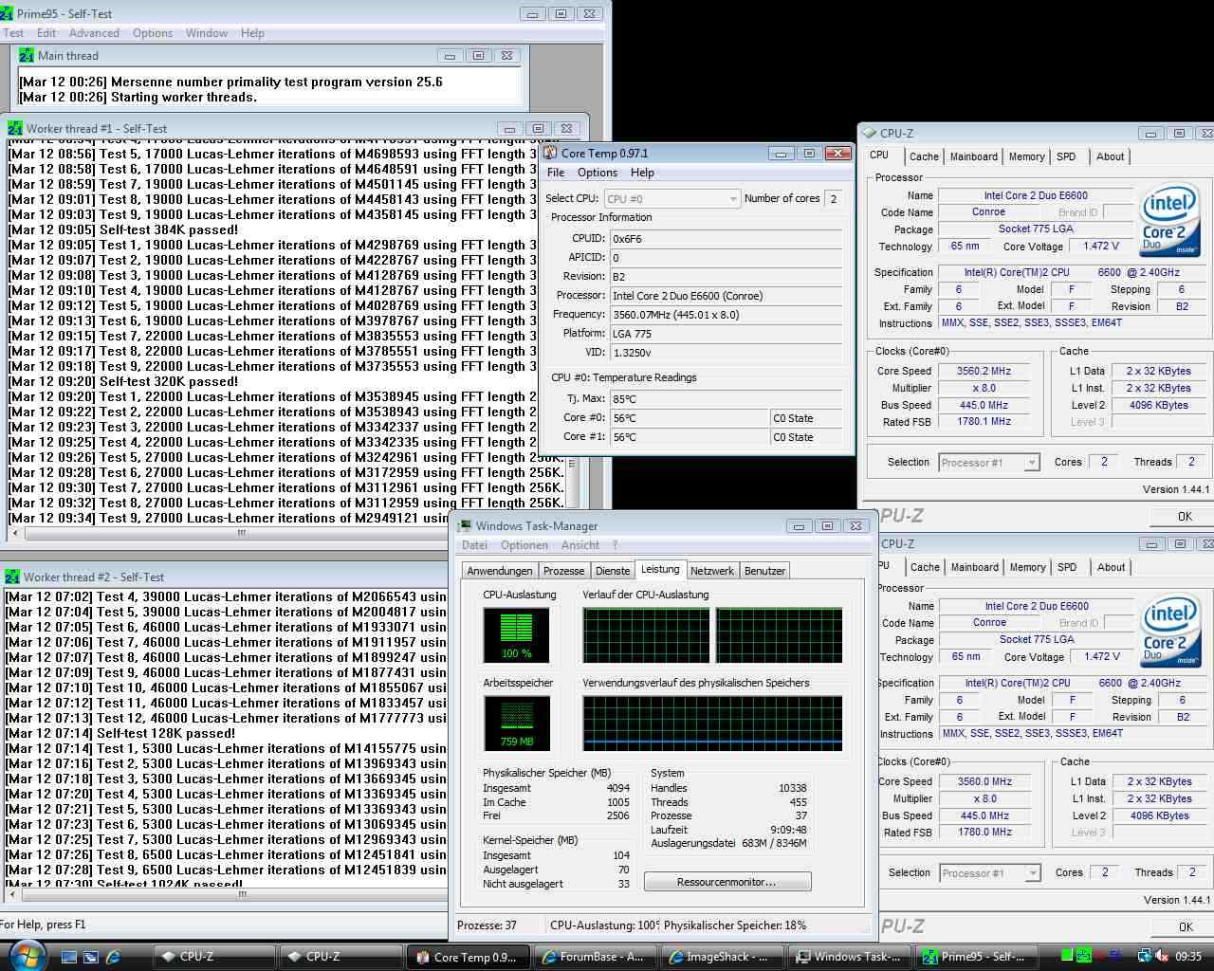
Task: Open Prime95 Options menu
Action: pyautogui.click(x=153, y=33)
